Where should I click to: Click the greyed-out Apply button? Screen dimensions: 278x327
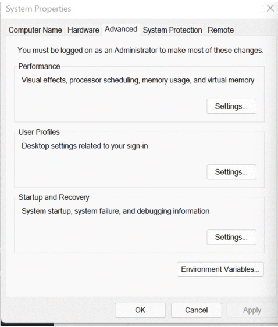coord(252,310)
